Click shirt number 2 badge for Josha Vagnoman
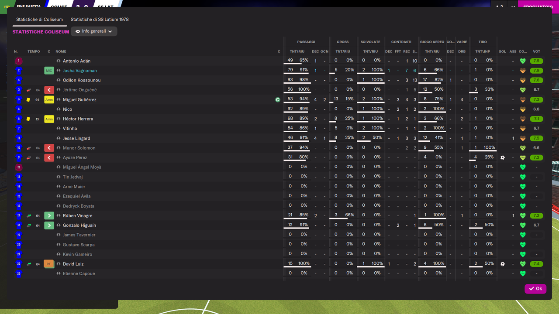The width and height of the screenshot is (559, 314). tap(18, 71)
